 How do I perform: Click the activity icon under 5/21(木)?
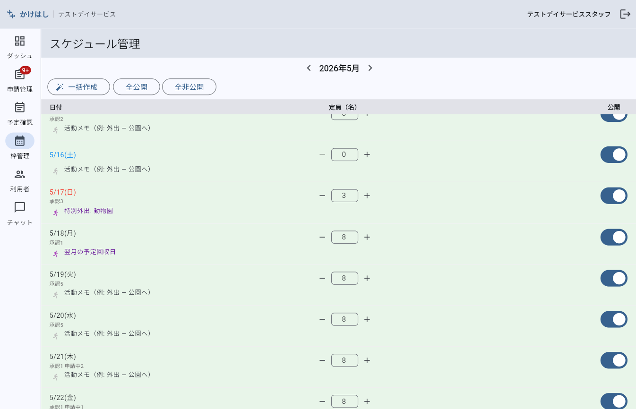[x=56, y=377]
